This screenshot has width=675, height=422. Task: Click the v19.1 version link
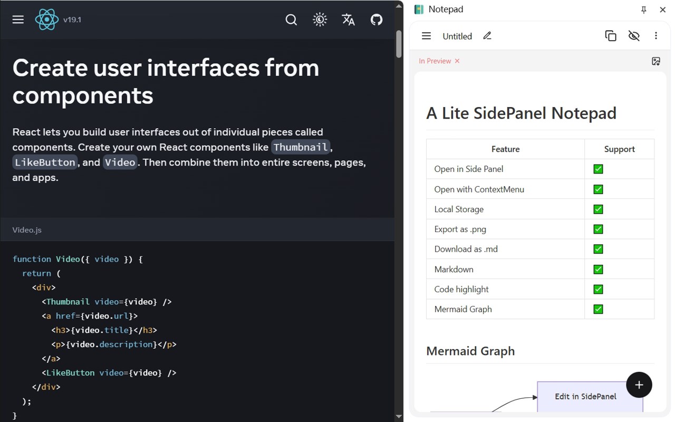coord(72,20)
